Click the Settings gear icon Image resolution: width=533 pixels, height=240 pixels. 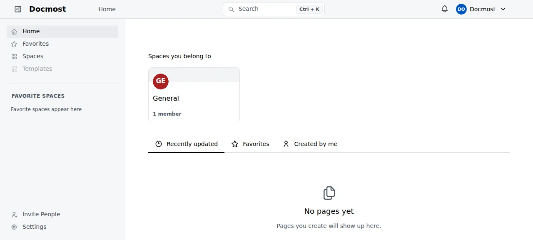tap(14, 227)
